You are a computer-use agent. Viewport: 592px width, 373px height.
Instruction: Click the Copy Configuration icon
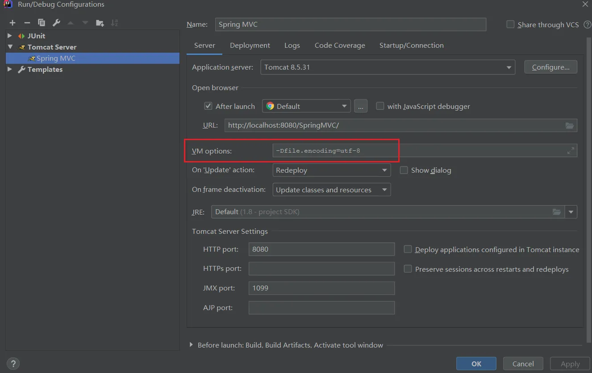click(42, 23)
